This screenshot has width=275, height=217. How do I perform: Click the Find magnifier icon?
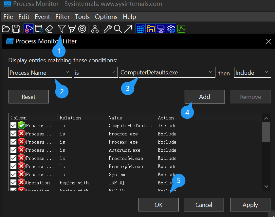point(118,29)
